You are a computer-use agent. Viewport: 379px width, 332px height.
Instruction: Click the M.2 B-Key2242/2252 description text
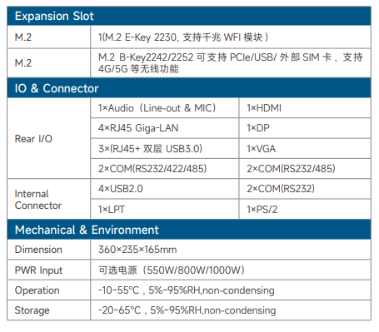tap(231, 63)
